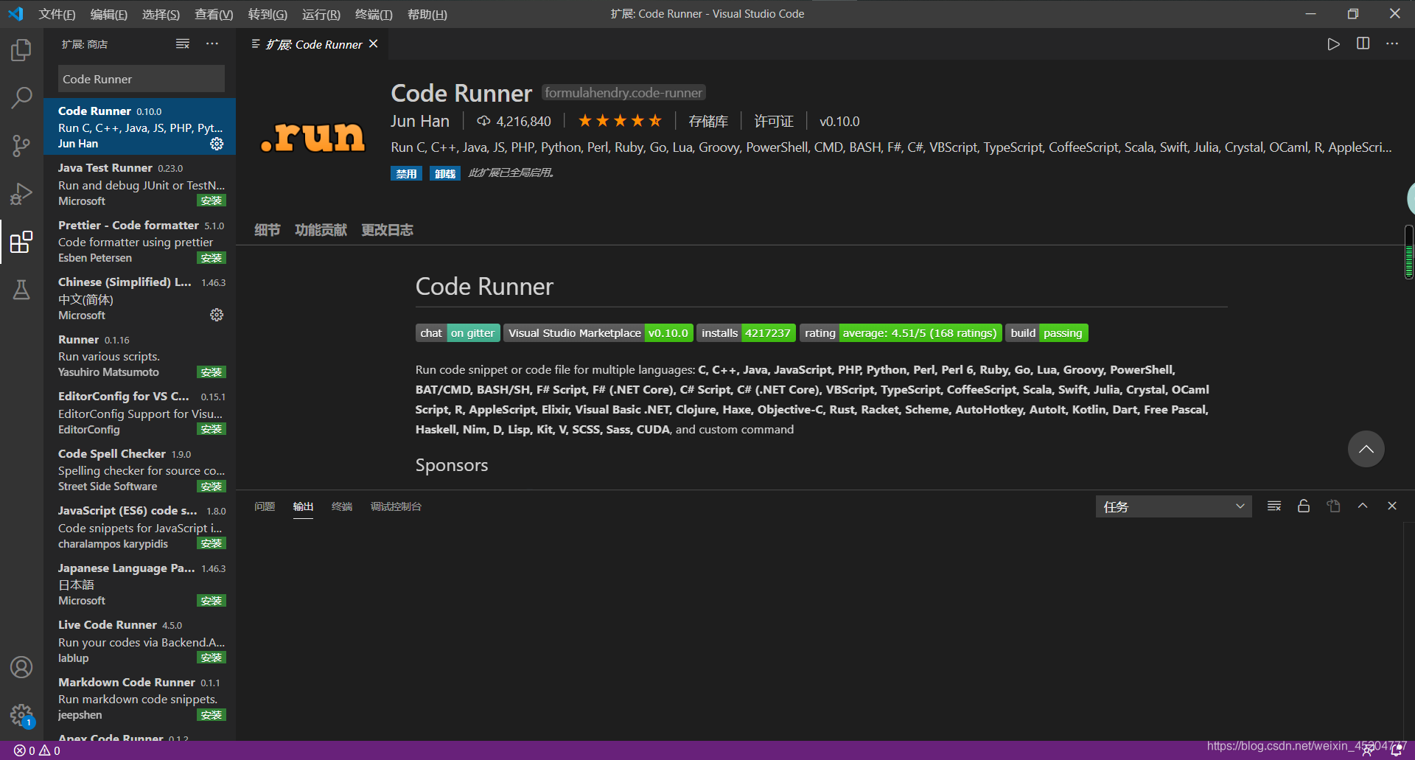Open the Manage gear in activity bar
The height and width of the screenshot is (760, 1415).
pyautogui.click(x=21, y=714)
